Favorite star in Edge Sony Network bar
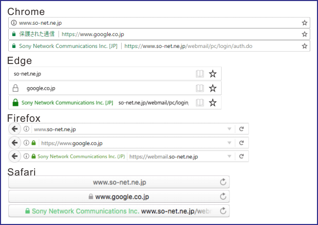318x225 pixels. (x=212, y=103)
